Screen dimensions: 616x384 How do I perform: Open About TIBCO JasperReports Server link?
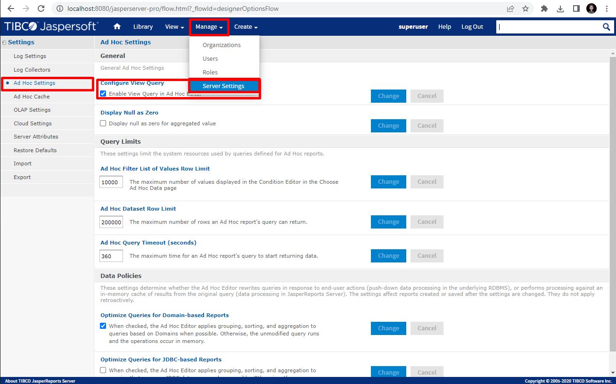point(40,381)
